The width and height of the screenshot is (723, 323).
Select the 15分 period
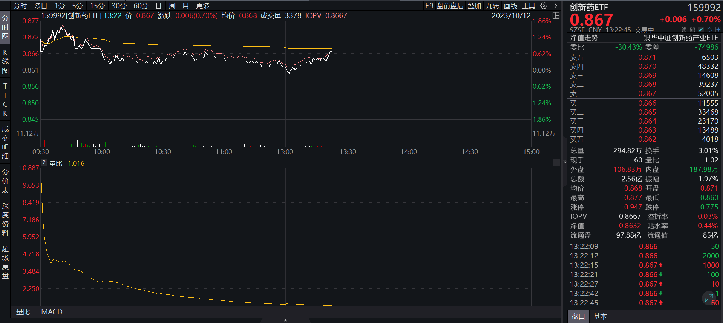[97, 6]
